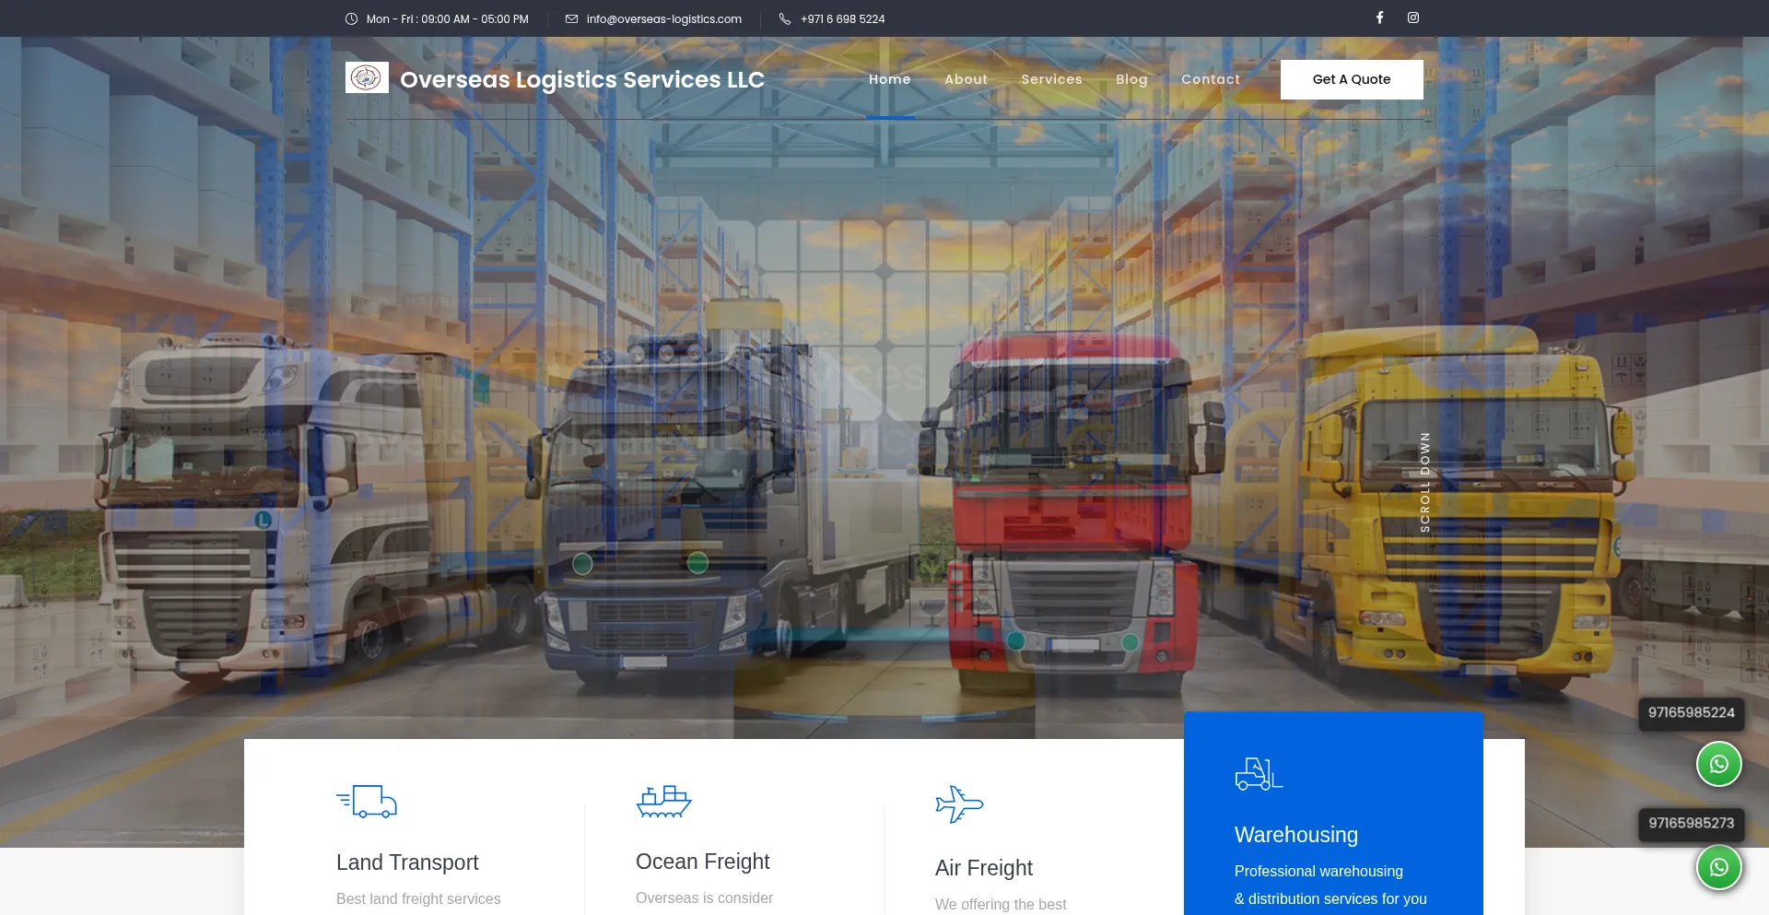Open the Warehousing service heading

[1295, 835]
